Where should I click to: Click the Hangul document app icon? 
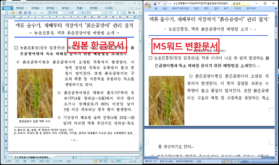tap(4, 3)
